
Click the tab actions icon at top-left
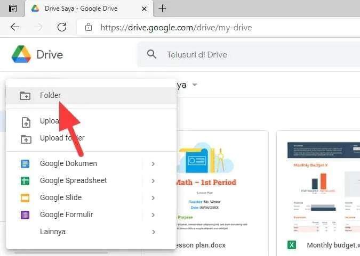pyautogui.click(x=13, y=9)
